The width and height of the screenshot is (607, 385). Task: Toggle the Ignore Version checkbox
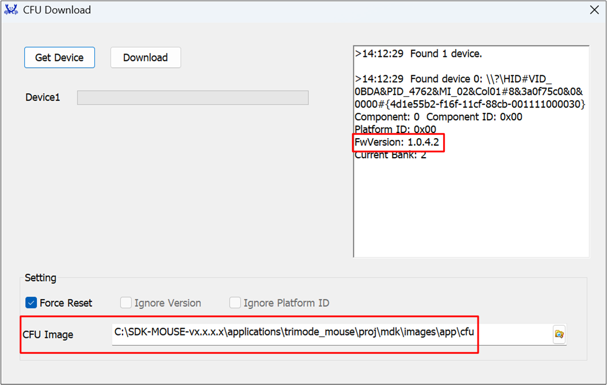click(126, 303)
